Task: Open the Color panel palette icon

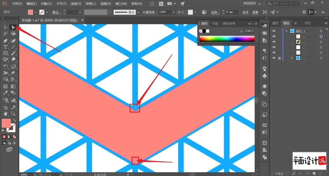Action: click(265, 26)
